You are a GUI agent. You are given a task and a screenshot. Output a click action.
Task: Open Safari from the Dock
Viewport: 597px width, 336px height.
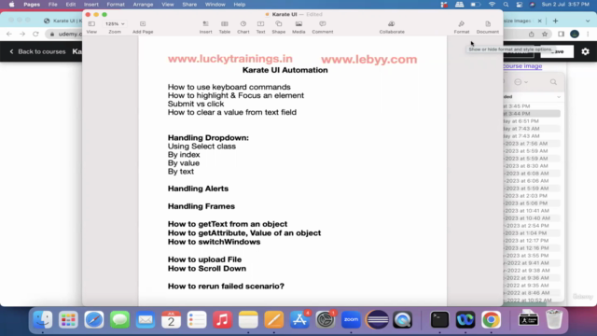(x=93, y=319)
